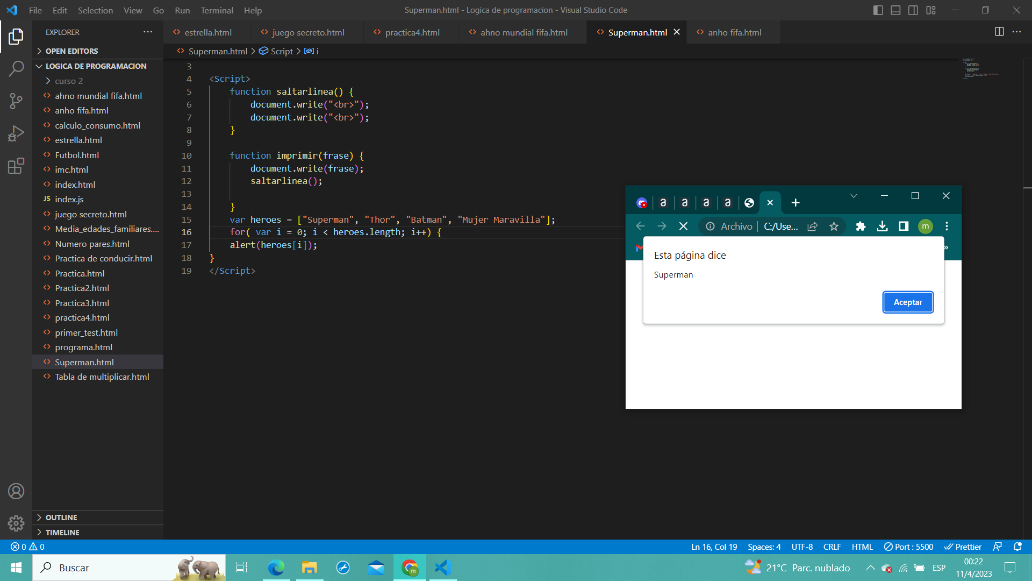The width and height of the screenshot is (1032, 581).
Task: Switch to estrella.html tab
Action: click(208, 32)
